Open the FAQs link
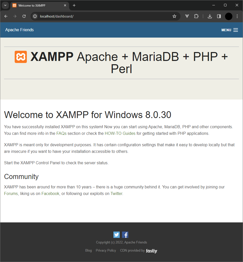The height and width of the screenshot is (262, 243). click(62, 133)
